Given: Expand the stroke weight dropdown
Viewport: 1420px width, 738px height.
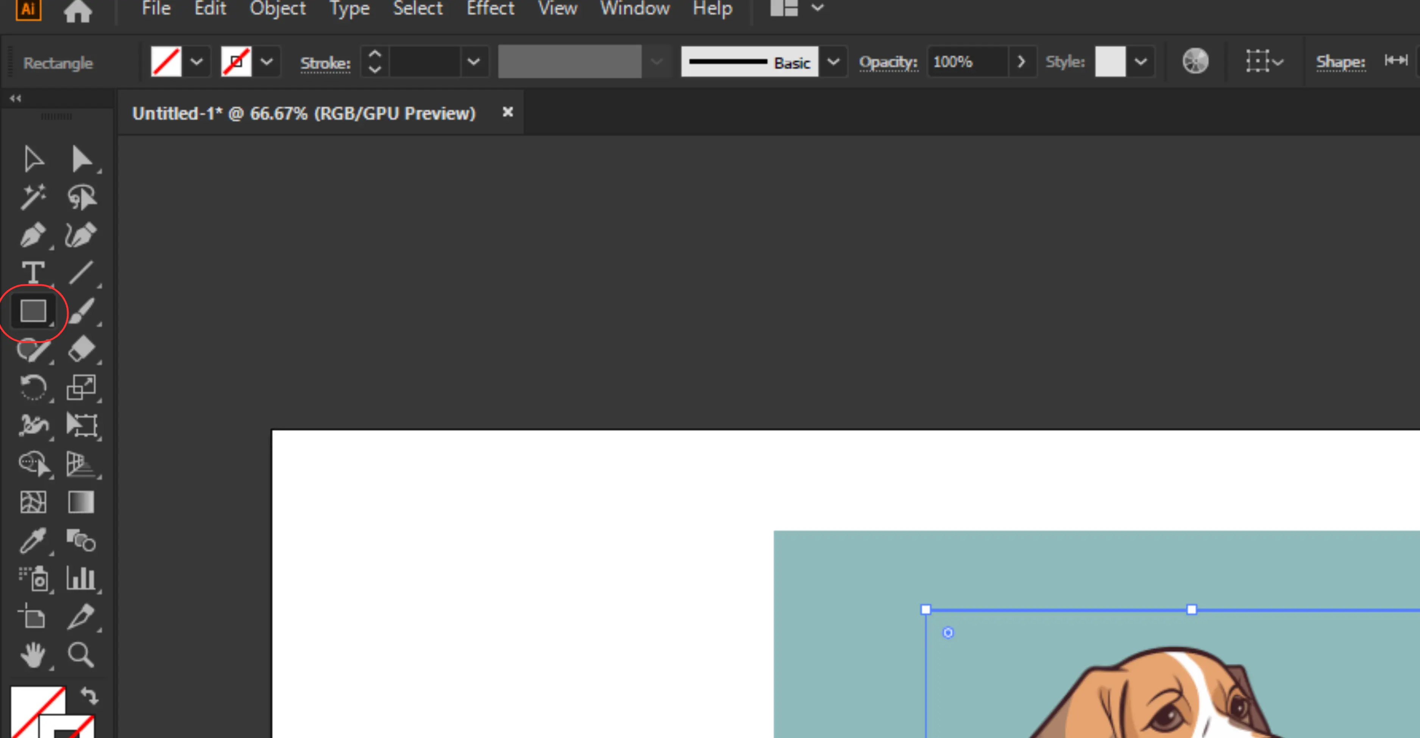Looking at the screenshot, I should (473, 62).
